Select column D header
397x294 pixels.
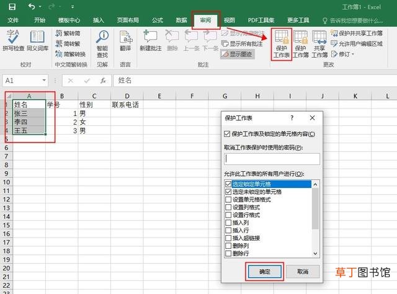tap(127, 96)
